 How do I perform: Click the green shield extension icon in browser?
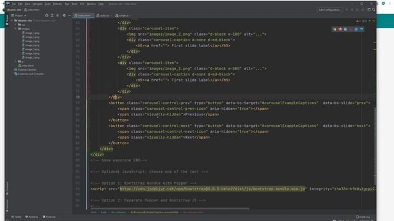pos(383,4)
